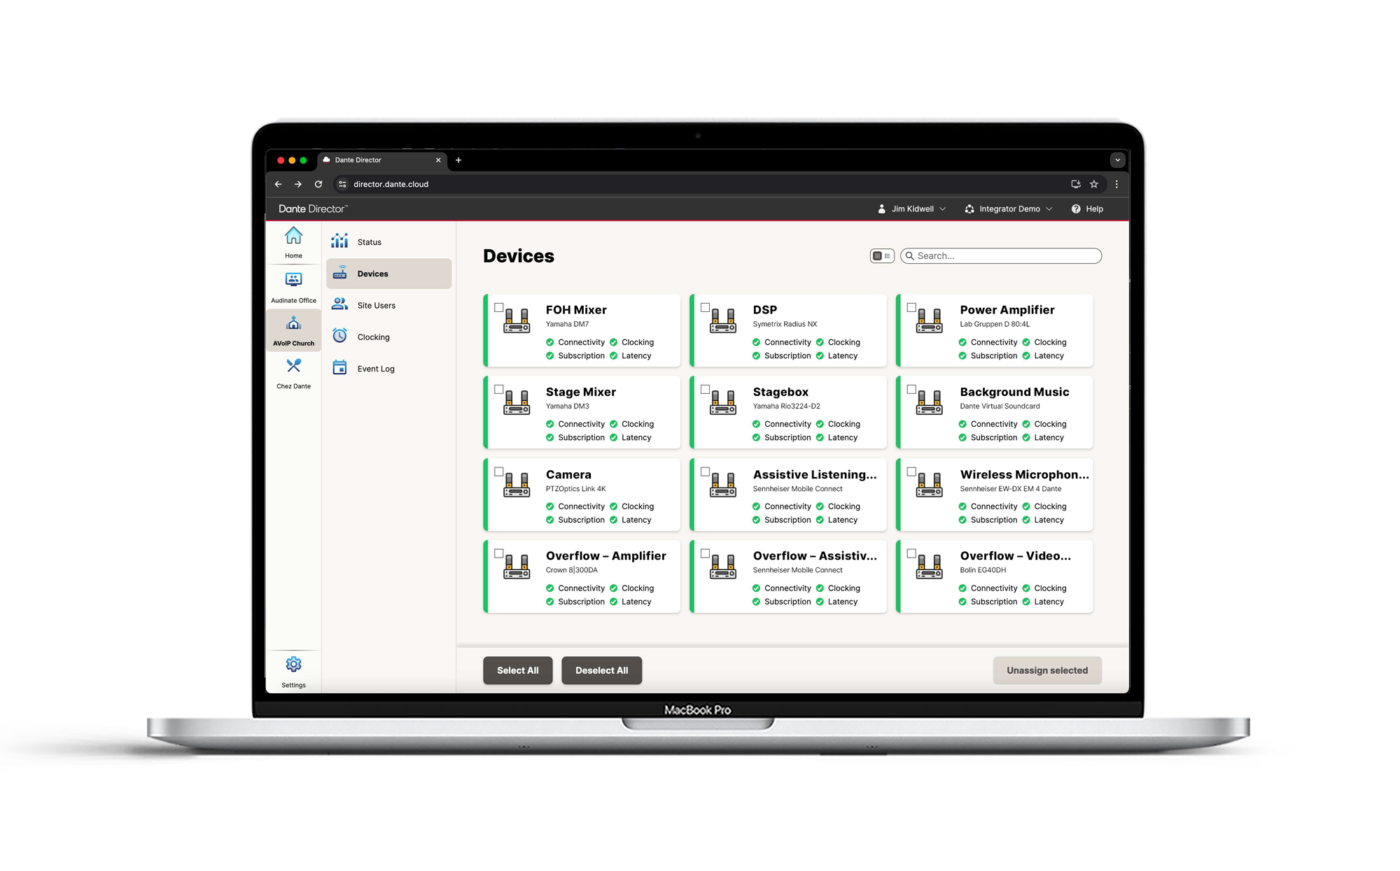
Task: Toggle the grid/list view switch
Action: [x=882, y=256]
